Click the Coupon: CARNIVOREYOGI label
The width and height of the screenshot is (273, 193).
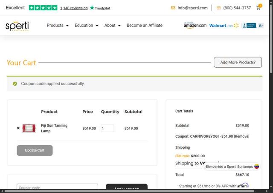point(197,136)
